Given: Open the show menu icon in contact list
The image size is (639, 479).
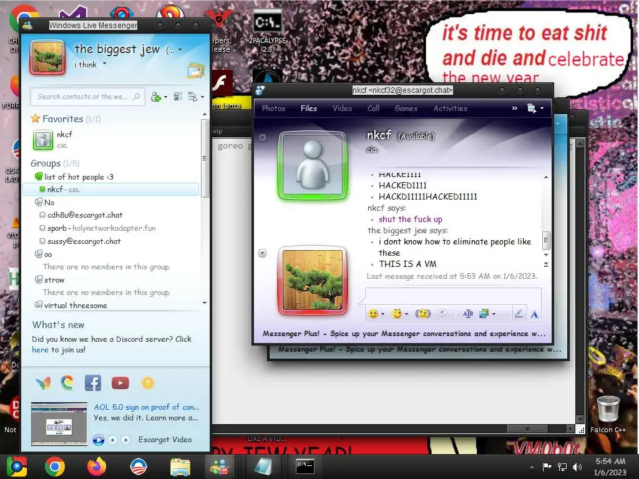Looking at the screenshot, I should coord(193,97).
